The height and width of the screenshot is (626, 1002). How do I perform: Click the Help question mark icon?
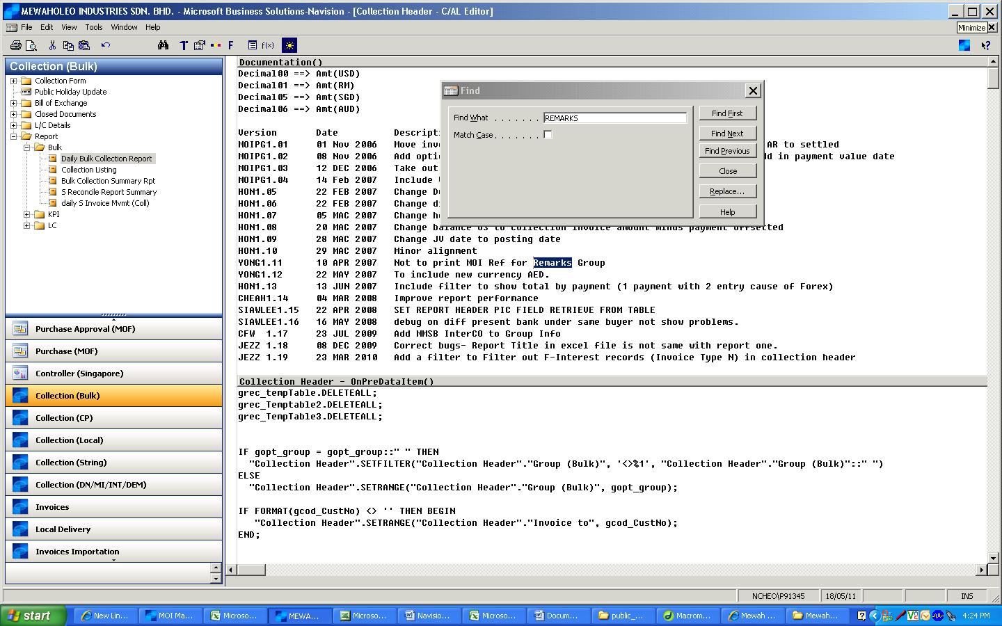(x=986, y=45)
